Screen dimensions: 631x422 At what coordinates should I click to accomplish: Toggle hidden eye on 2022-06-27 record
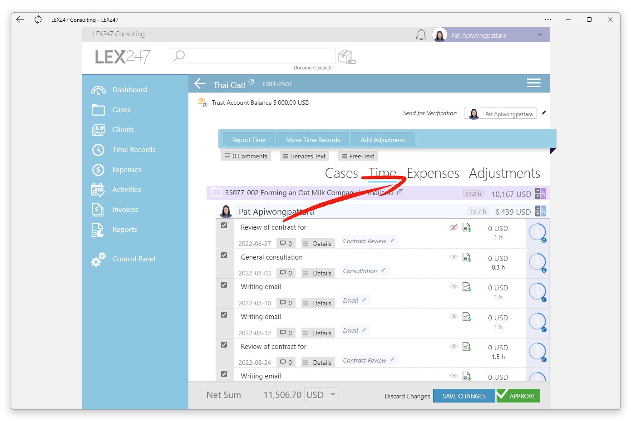pos(454,227)
